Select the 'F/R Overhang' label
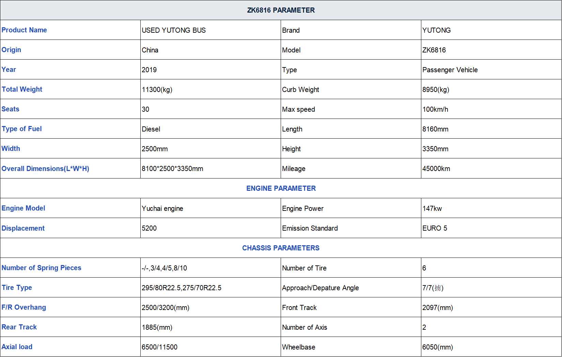This screenshot has width=562, height=357. click(24, 307)
